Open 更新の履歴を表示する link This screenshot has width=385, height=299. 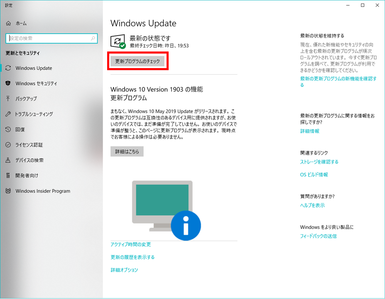point(132,257)
